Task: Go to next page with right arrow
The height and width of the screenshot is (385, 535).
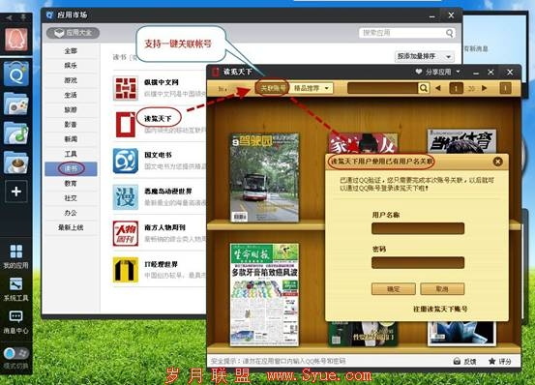Action: pos(484,88)
